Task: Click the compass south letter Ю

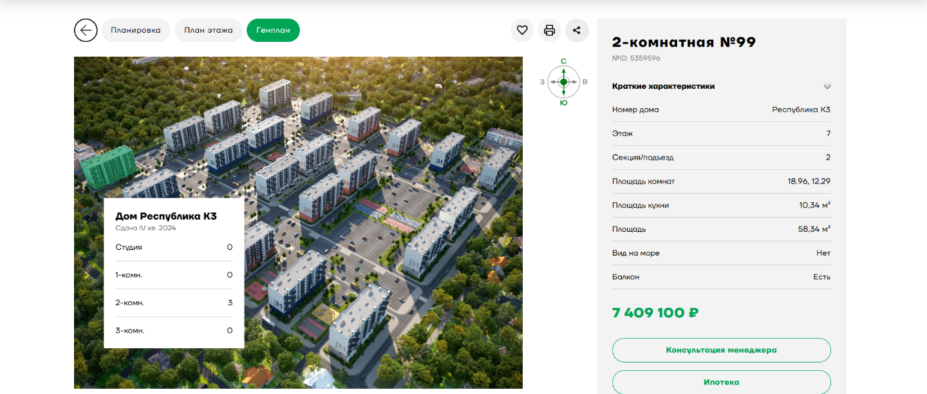Action: click(564, 102)
